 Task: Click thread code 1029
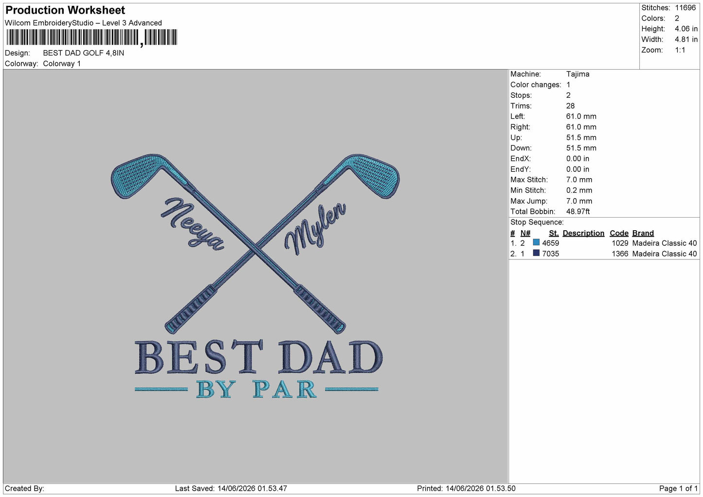pyautogui.click(x=620, y=243)
